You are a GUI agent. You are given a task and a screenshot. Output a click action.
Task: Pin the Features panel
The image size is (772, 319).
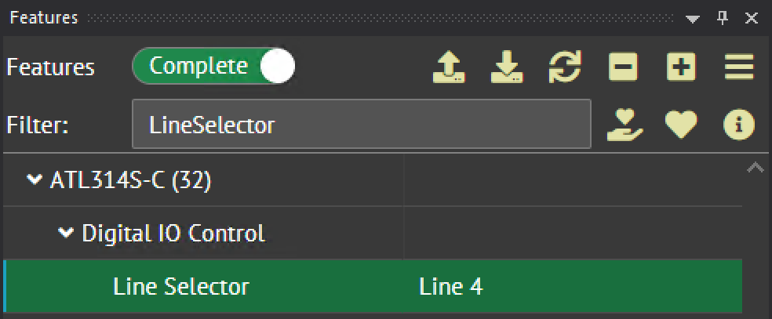pos(723,18)
